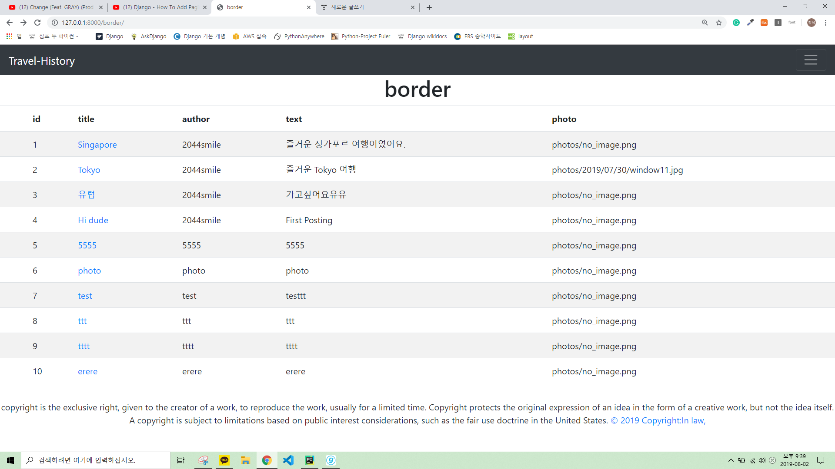The image size is (835, 469).
Task: Open KakaoTalk from the taskbar
Action: coord(224,460)
